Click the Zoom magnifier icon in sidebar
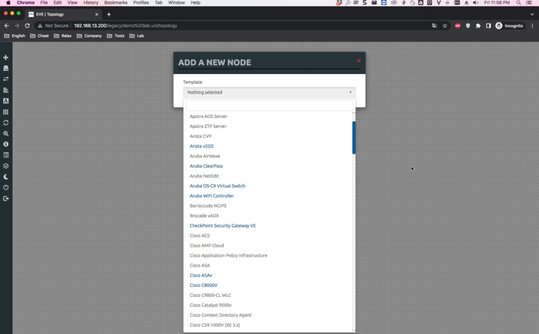The image size is (539, 334). 6,134
